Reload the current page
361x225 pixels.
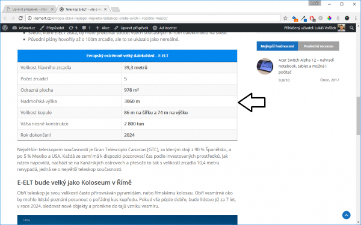coord(20,18)
